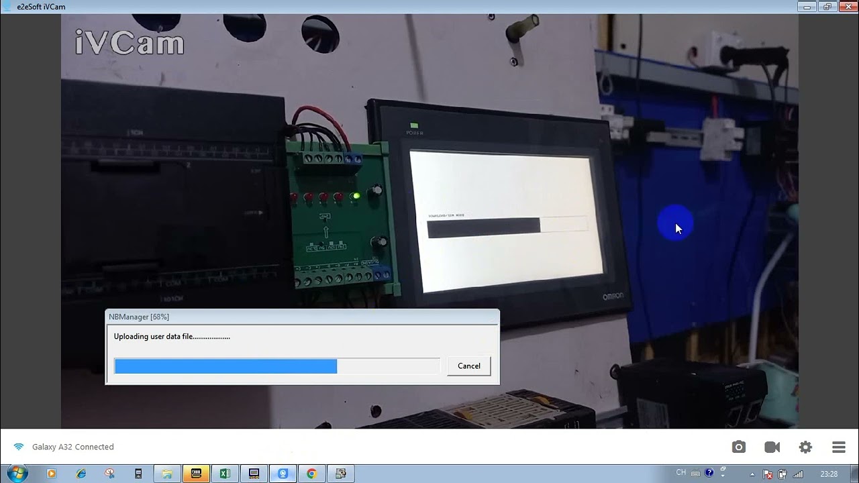Switch to NB-Designer in the taskbar

click(254, 474)
